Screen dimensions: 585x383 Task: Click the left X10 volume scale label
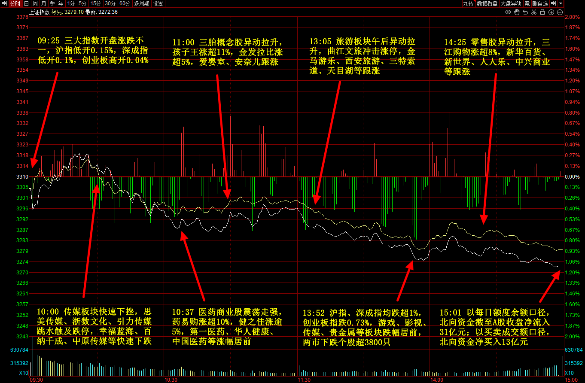pos(24,373)
